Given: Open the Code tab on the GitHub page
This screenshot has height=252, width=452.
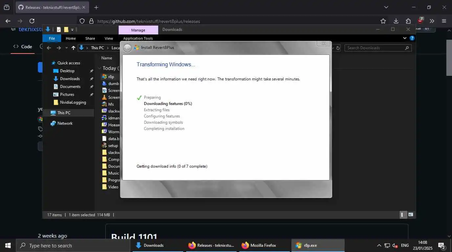Looking at the screenshot, I should coord(23,47).
